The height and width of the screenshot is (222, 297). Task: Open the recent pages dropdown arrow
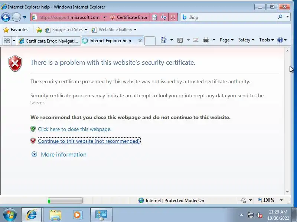coord(25,17)
